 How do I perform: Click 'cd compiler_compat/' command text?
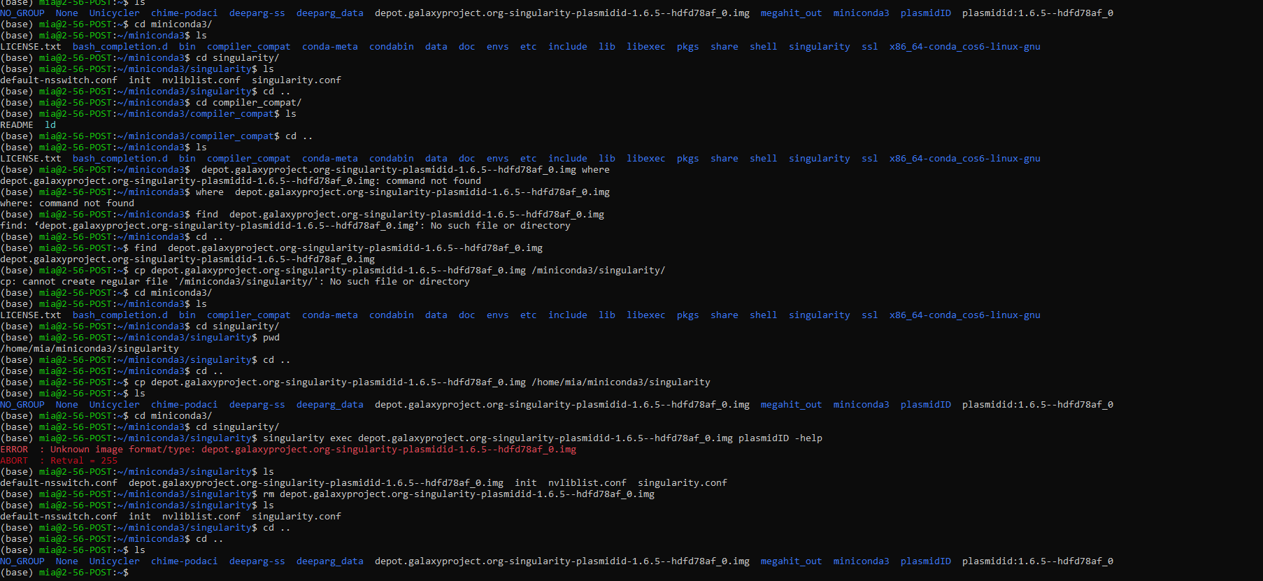(x=249, y=103)
